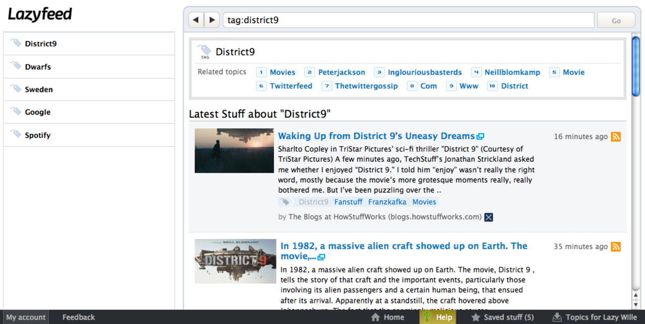Click the tag icon next to Sweden
The image size is (645, 324).
(x=16, y=89)
